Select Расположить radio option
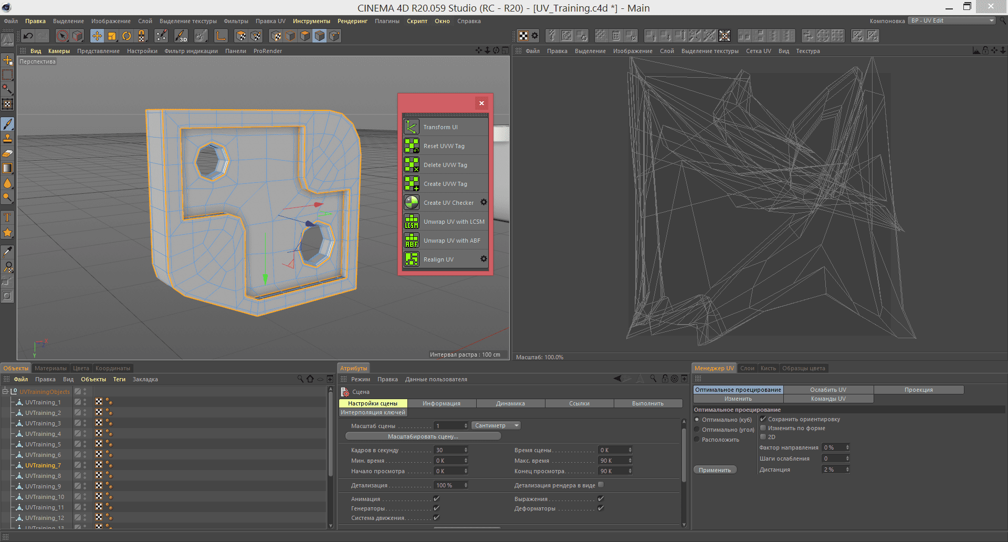Image resolution: width=1008 pixels, height=542 pixels. [x=697, y=440]
